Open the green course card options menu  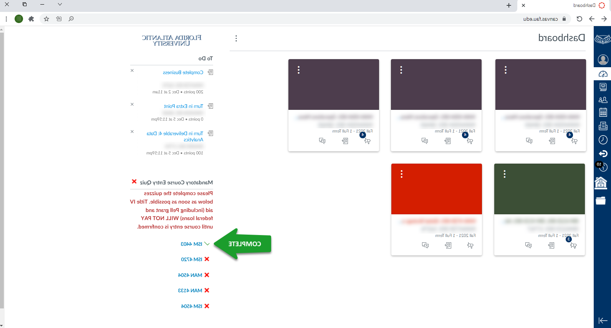coord(505,174)
